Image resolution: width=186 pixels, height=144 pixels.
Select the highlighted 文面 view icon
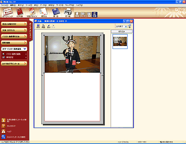[x=94, y=14]
